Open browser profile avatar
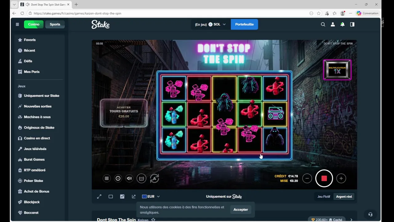 [343, 13]
